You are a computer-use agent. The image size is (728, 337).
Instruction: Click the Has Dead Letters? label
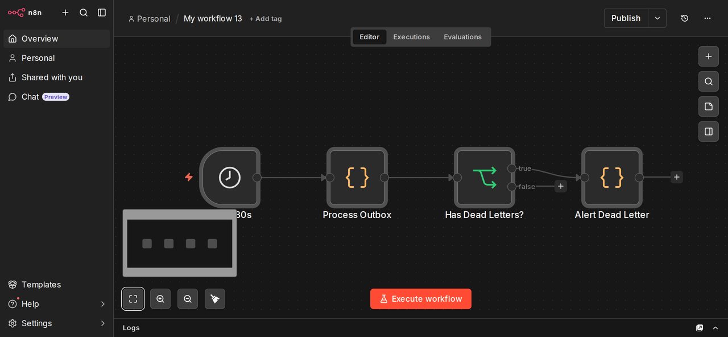pos(485,215)
